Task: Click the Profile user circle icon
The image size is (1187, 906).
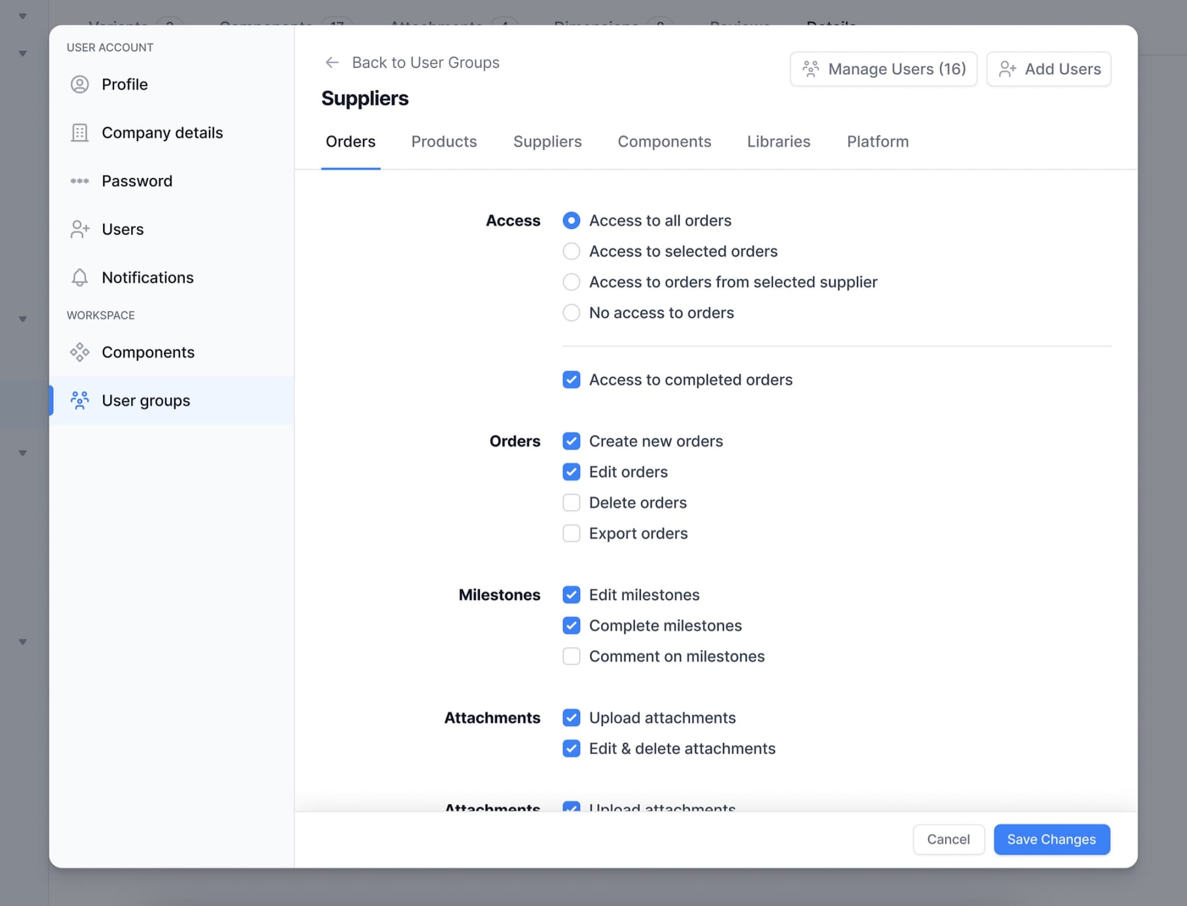Action: (80, 84)
